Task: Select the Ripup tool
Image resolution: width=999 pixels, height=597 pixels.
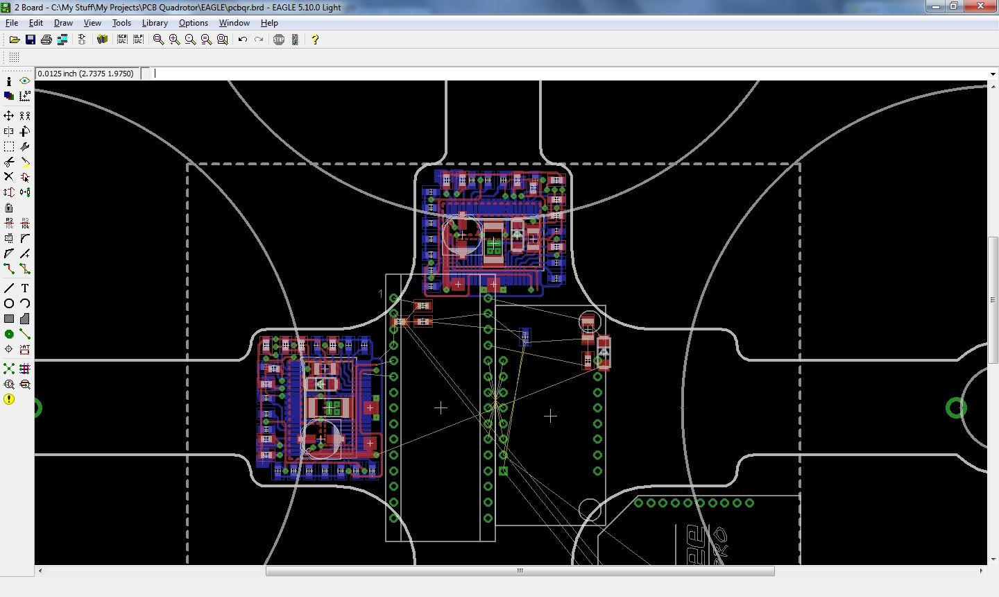Action: point(24,269)
